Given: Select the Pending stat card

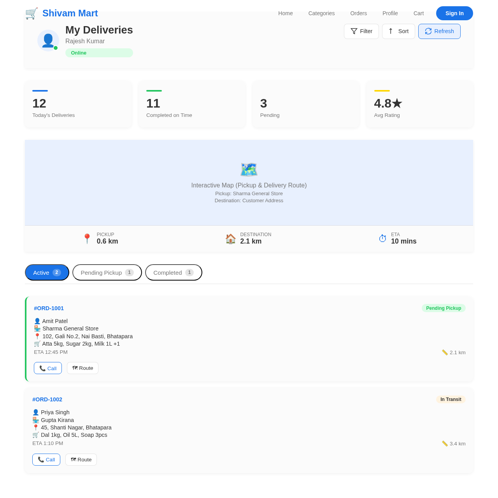Looking at the screenshot, I should [x=306, y=104].
